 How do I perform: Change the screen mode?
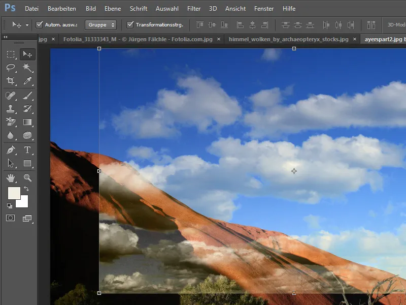click(27, 218)
